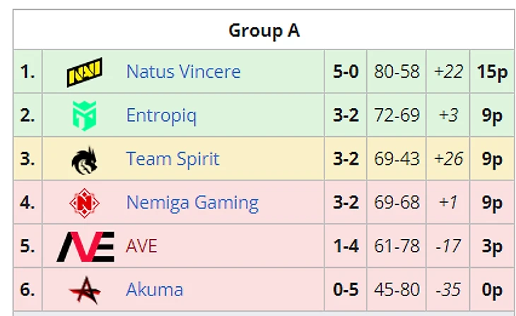Click Nemiga Gaming's rank number 4
The height and width of the screenshot is (316, 516).
point(28,203)
